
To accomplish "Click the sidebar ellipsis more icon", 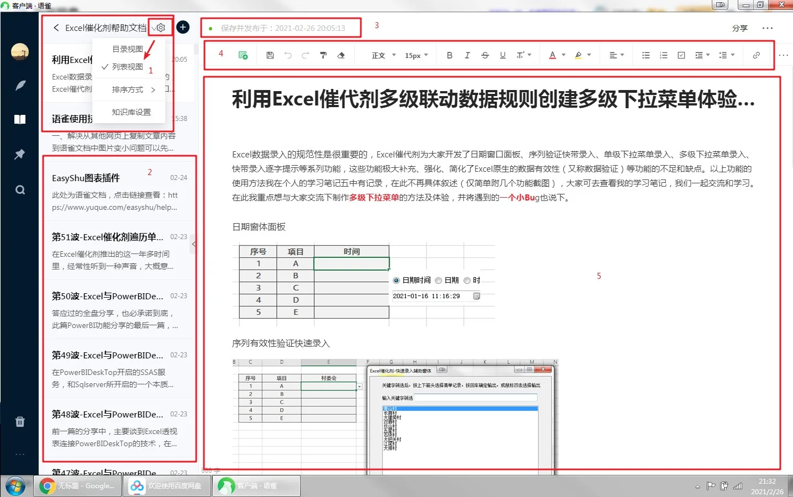I will click(20, 454).
